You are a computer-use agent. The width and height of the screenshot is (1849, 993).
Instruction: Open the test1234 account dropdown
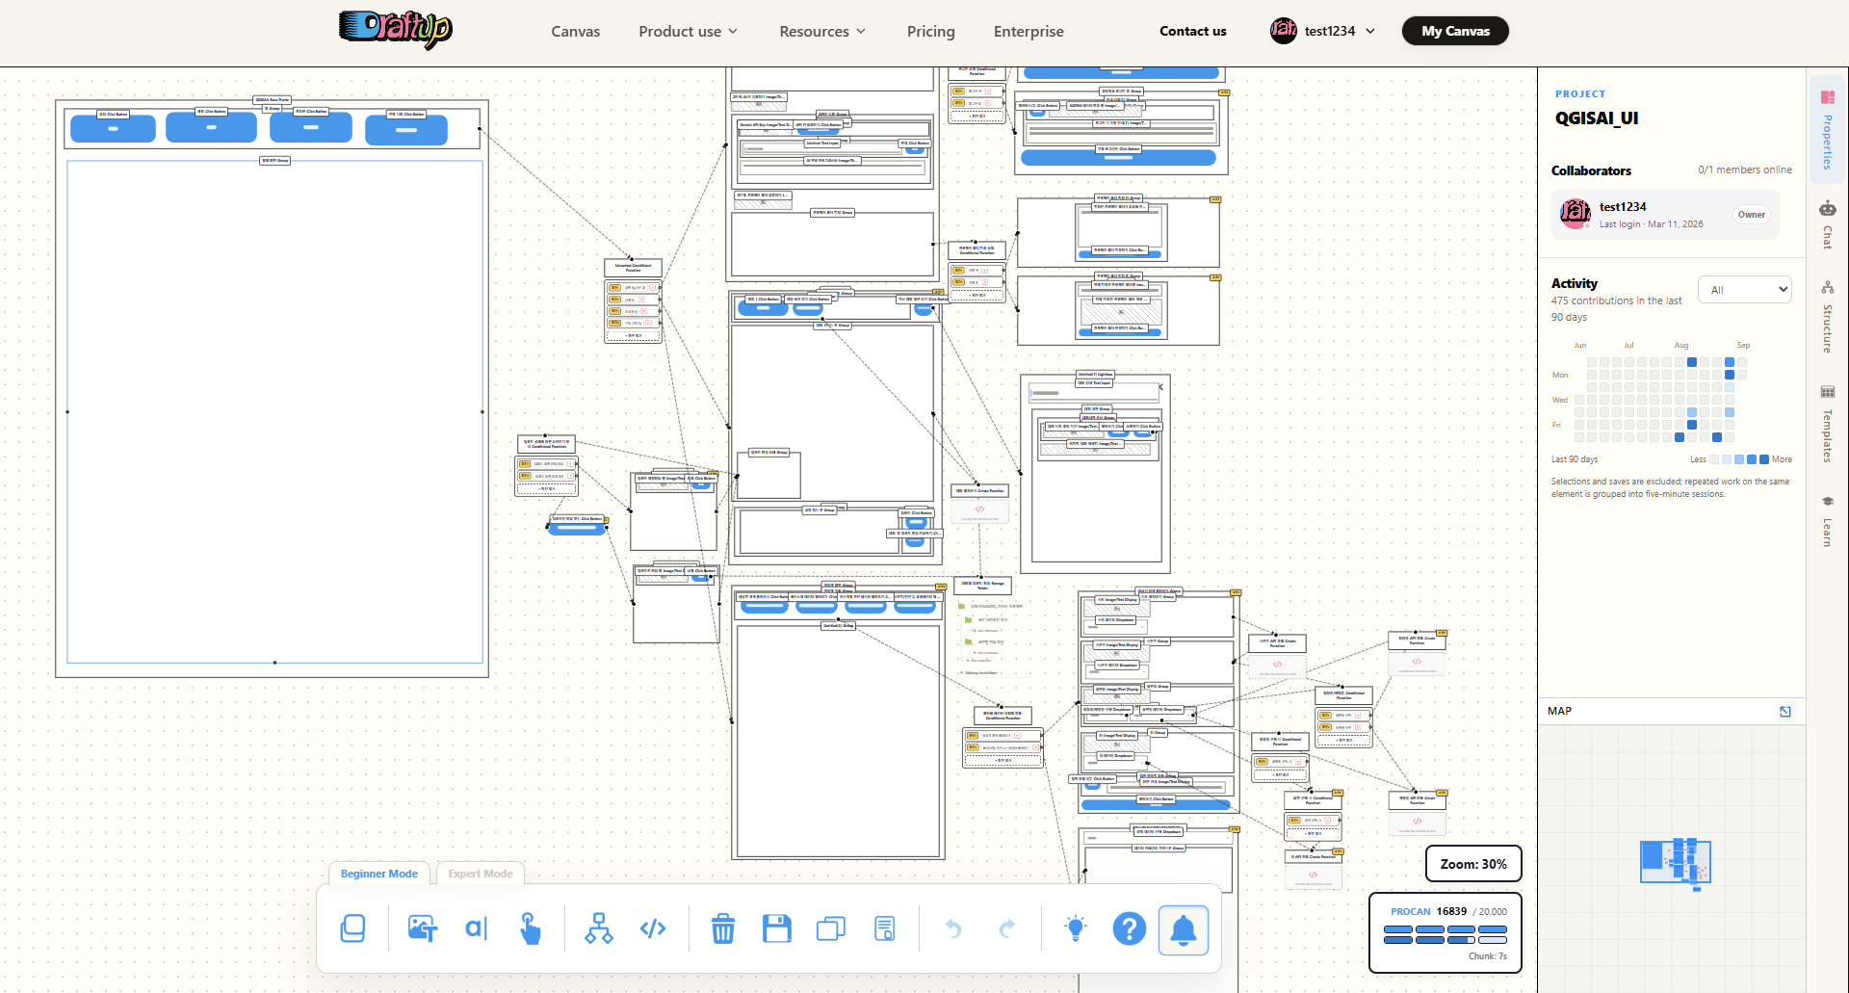coord(1323,31)
